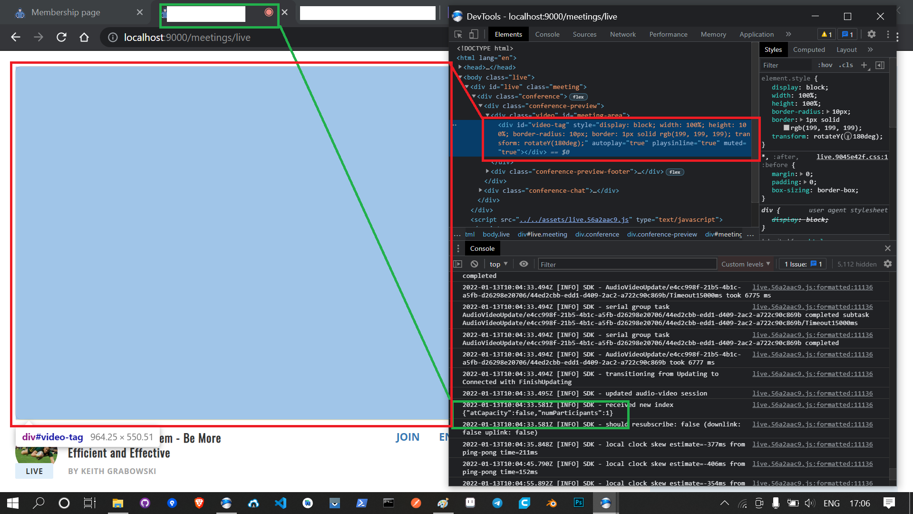
Task: Open live.56a2aac9.js:formatted:11136 source link
Action: click(812, 287)
